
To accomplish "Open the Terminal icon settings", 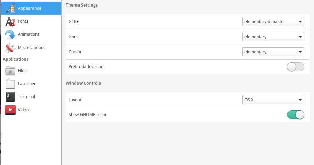I will click(x=10, y=97).
